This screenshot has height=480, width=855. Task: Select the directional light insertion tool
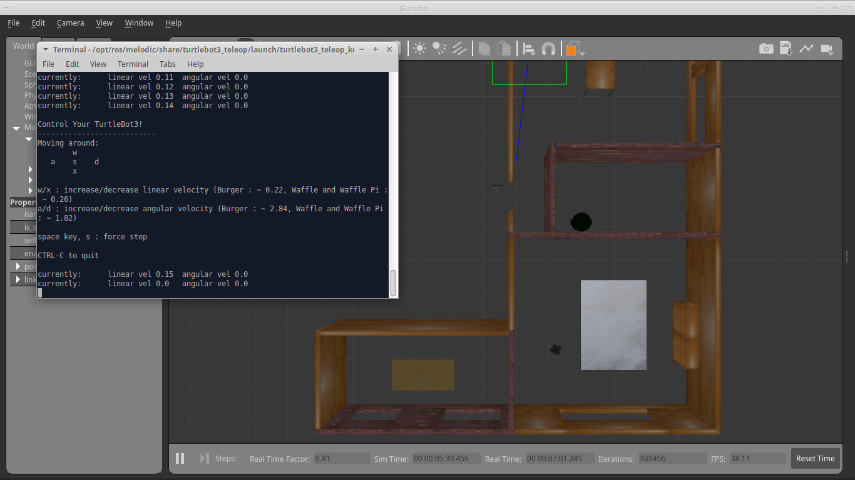click(460, 48)
